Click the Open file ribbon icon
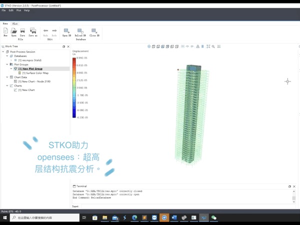Viewport: 300px width, 225px height. (x=14, y=32)
